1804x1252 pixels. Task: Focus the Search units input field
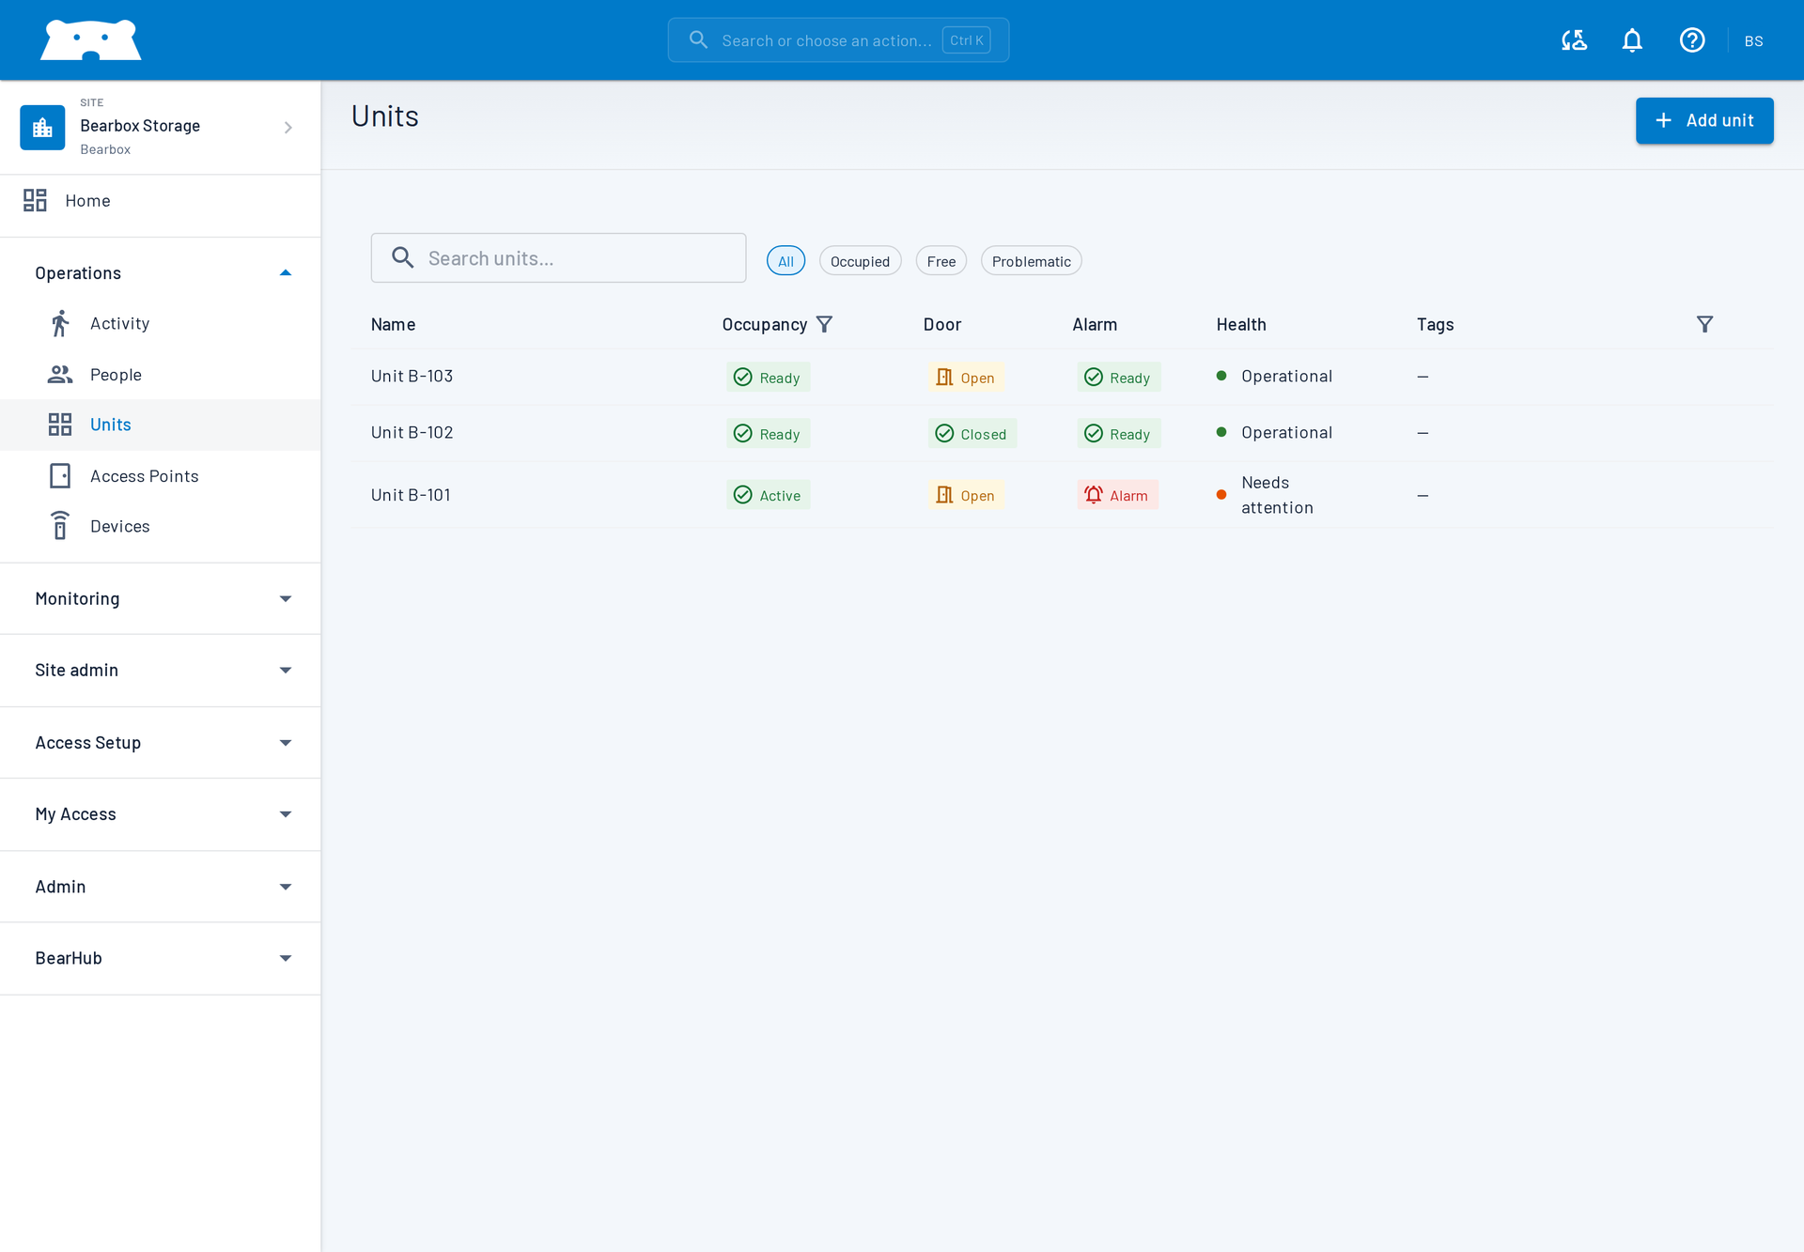(x=558, y=257)
